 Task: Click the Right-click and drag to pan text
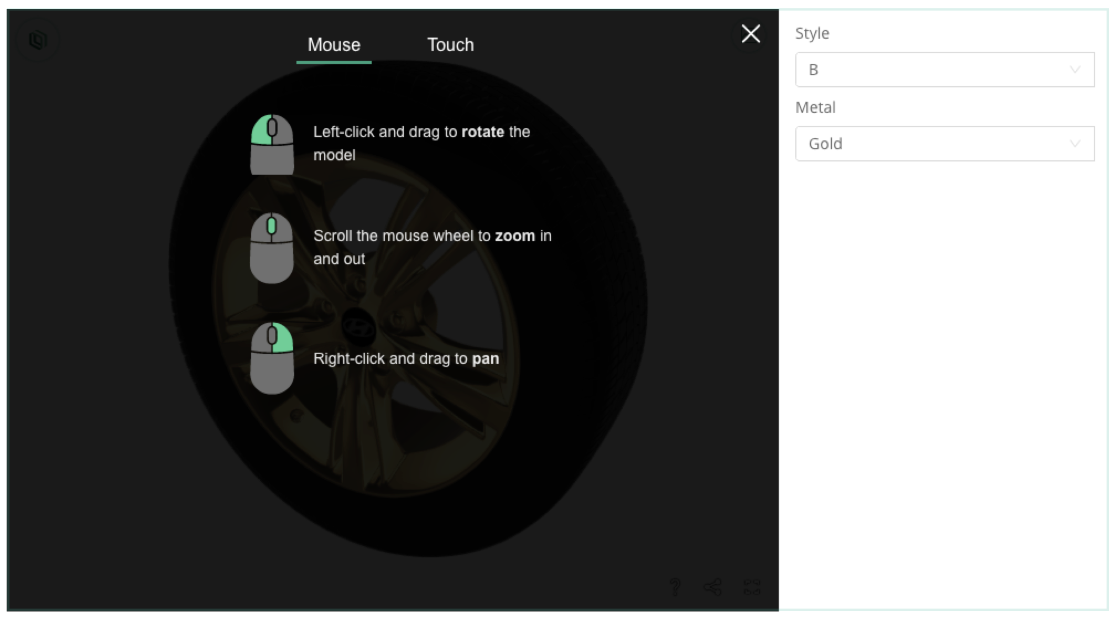406,359
